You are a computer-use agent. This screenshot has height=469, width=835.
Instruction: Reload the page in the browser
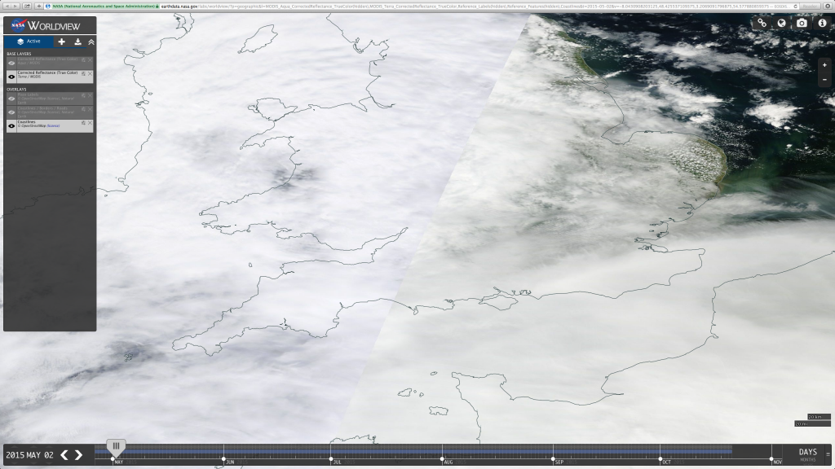(795, 6)
